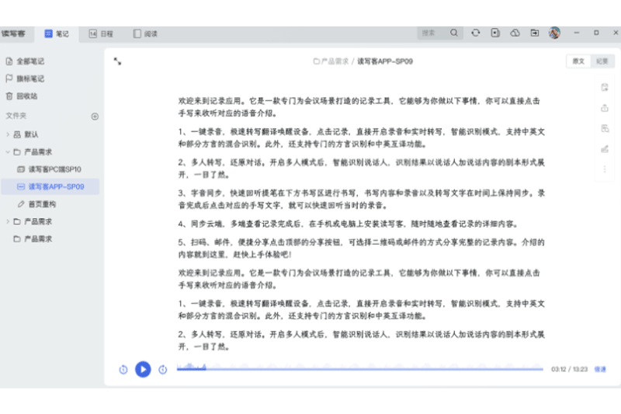Expand the 默认 folder
The height and width of the screenshot is (414, 621).
coord(8,134)
